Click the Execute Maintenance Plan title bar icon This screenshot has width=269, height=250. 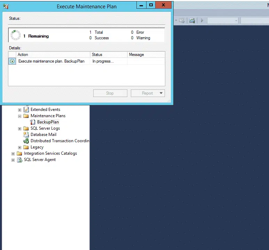[x=6, y=7]
